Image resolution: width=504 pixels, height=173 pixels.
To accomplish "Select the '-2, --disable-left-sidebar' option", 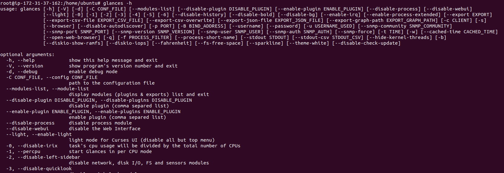I will pos(43,157).
